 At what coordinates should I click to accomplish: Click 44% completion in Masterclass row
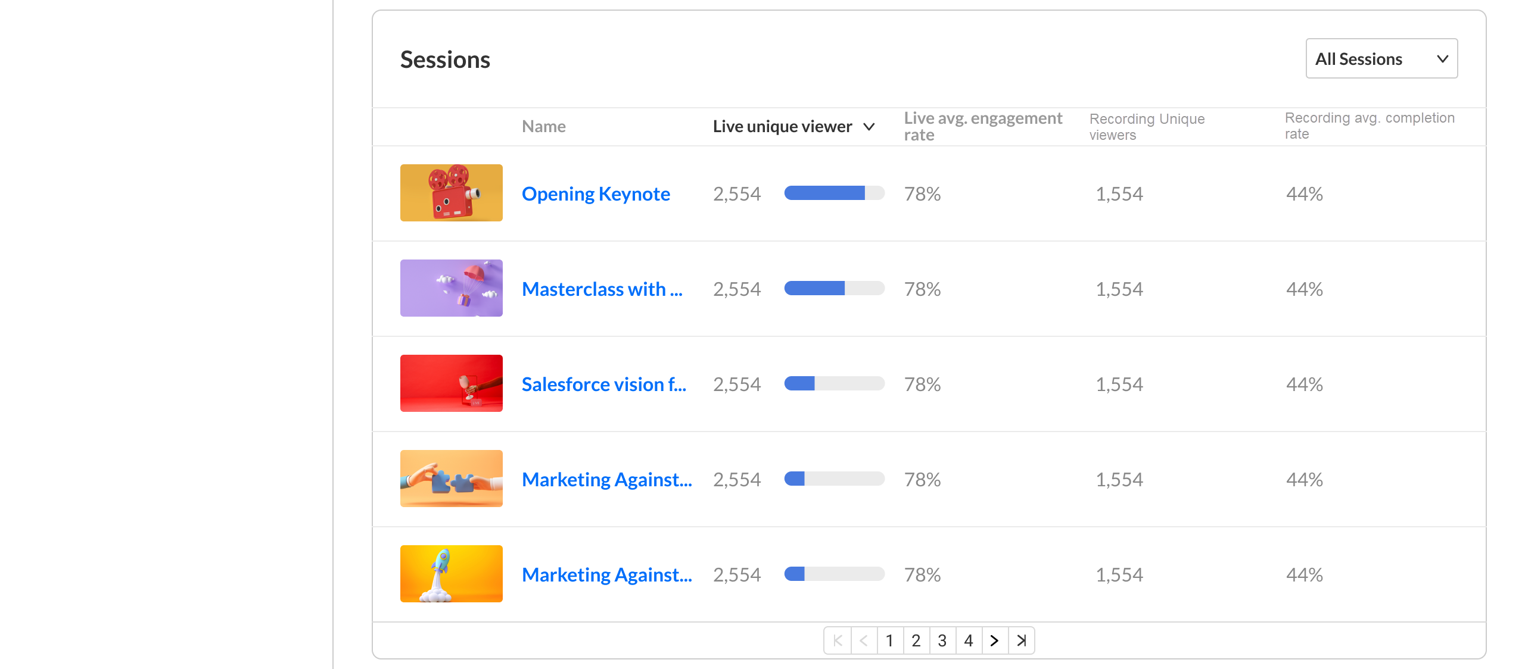1304,289
